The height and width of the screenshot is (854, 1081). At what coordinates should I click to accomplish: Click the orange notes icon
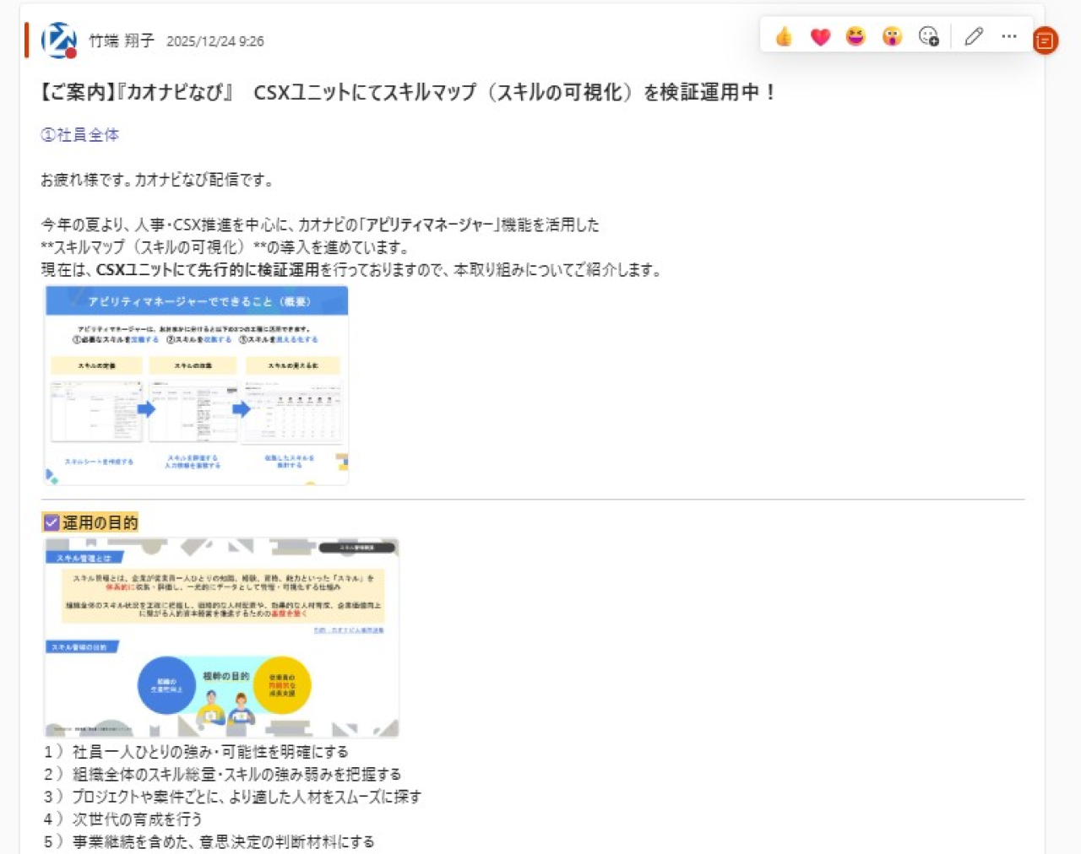[1045, 40]
